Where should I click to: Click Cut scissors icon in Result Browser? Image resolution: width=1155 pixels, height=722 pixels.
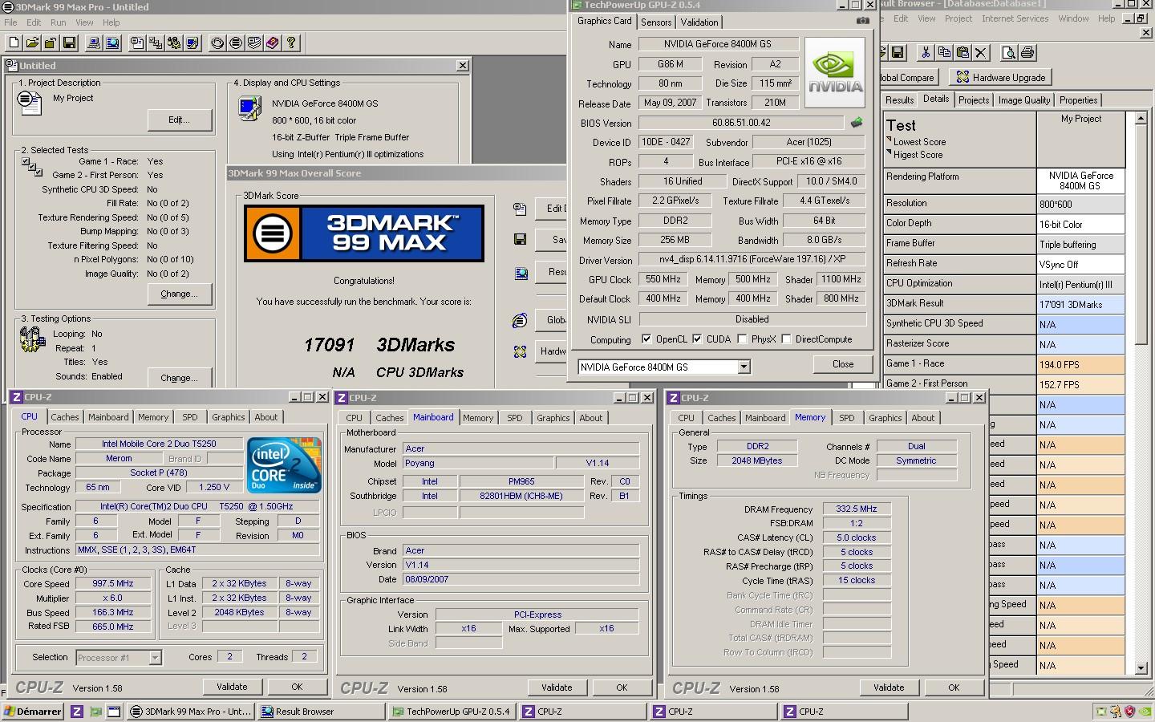click(x=926, y=53)
